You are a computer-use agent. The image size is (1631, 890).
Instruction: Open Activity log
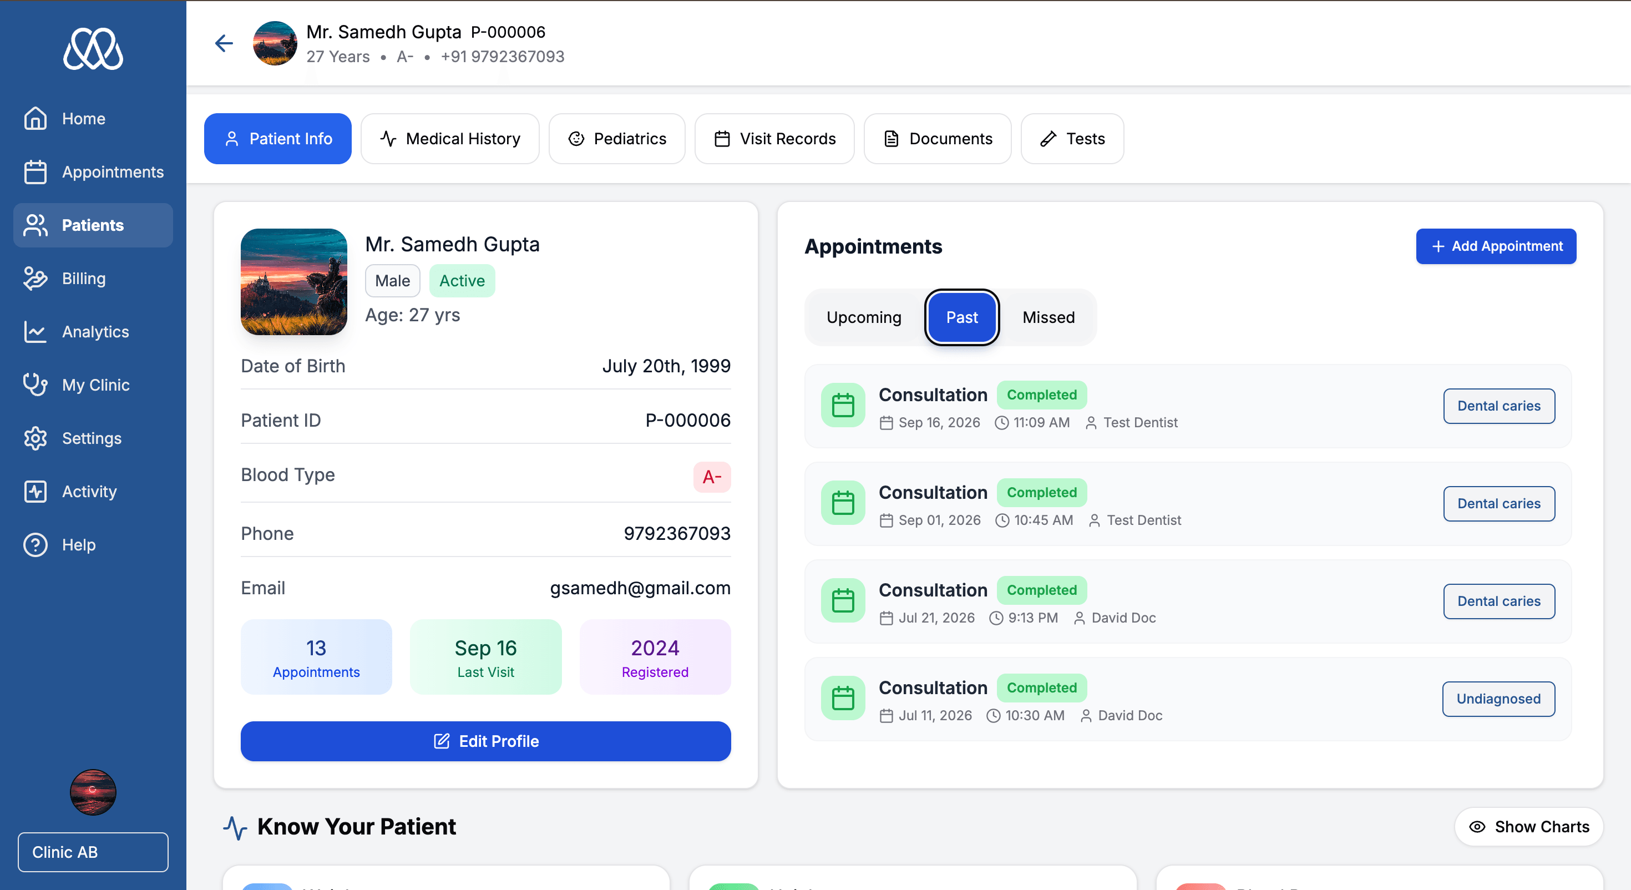click(x=93, y=491)
